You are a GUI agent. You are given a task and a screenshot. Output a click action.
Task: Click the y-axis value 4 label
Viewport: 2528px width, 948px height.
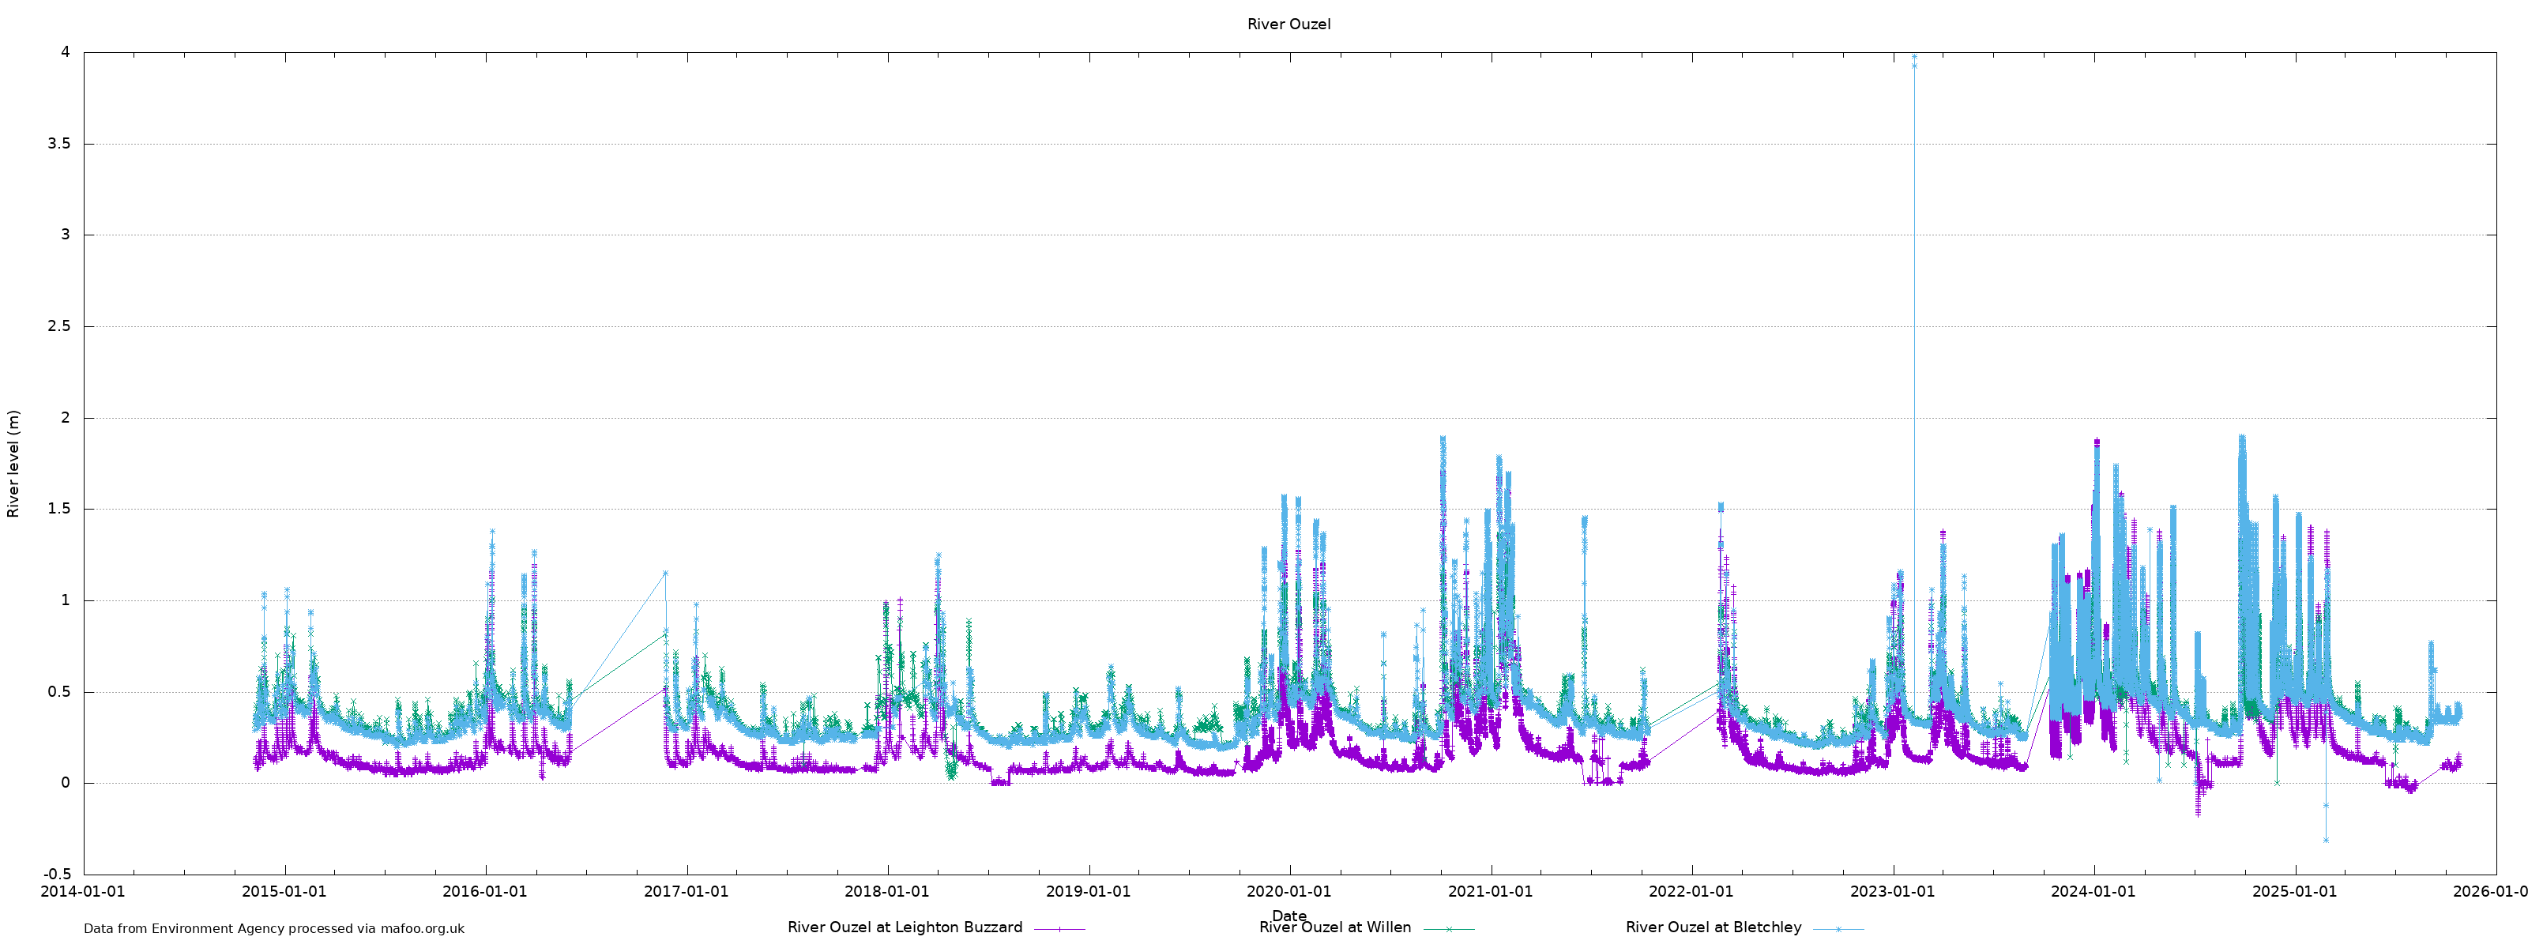tap(66, 52)
